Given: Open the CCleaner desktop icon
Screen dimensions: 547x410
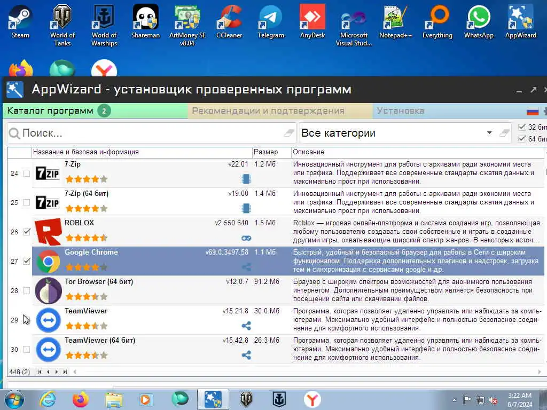Looking at the screenshot, I should point(229,21).
